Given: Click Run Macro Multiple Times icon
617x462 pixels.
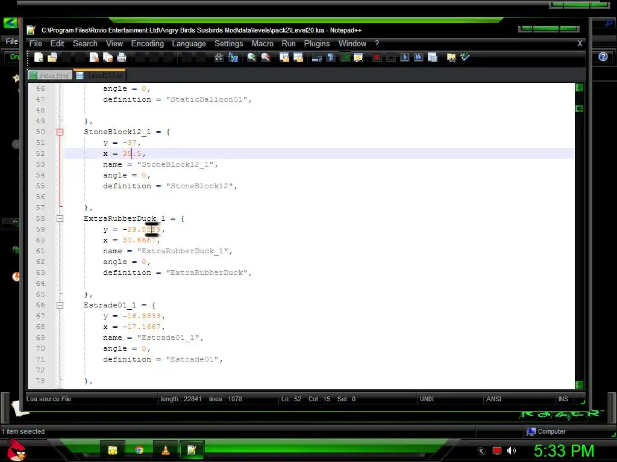Looking at the screenshot, I should 418,57.
